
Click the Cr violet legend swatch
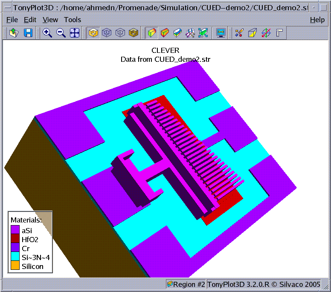coord(15,248)
